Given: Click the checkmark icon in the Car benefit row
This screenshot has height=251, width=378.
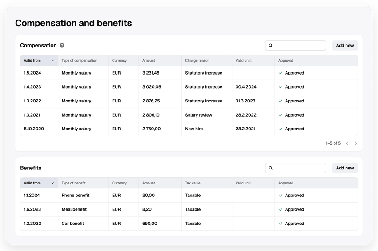Looking at the screenshot, I should point(281,224).
